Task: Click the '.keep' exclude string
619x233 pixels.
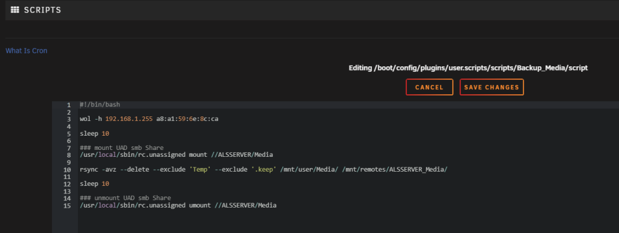Action: [x=264, y=169]
